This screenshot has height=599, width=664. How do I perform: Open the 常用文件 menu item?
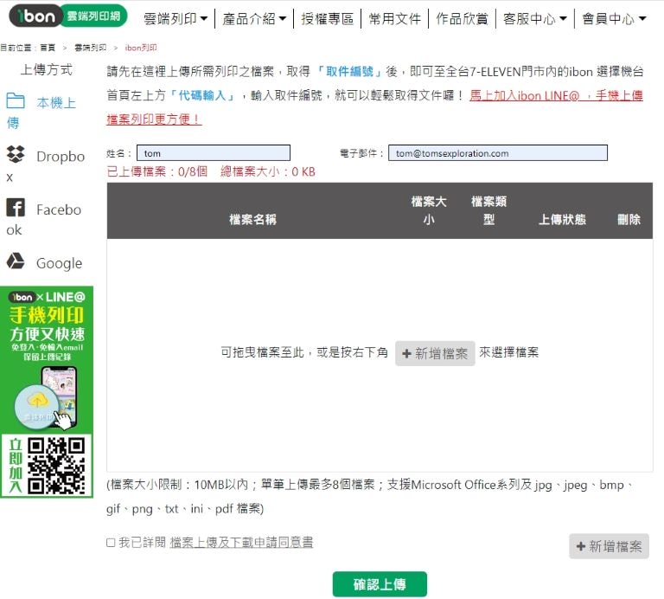tap(394, 19)
